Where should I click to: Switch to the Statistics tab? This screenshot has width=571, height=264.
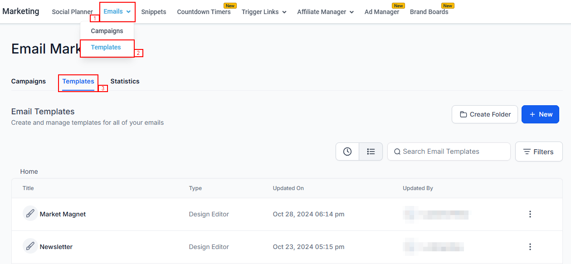125,81
